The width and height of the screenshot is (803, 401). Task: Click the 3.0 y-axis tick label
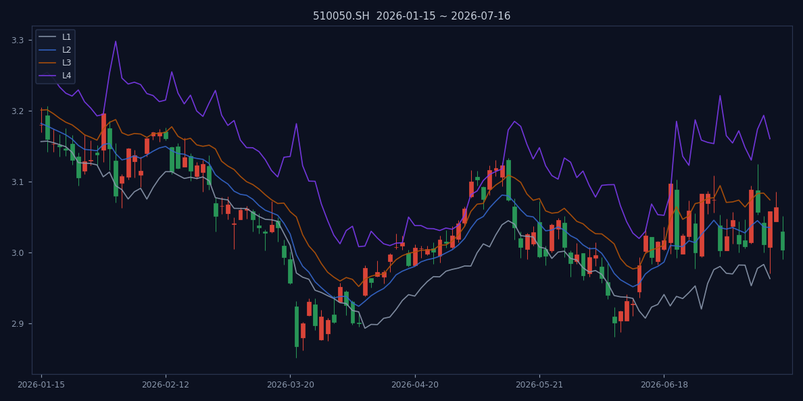[x=18, y=253]
